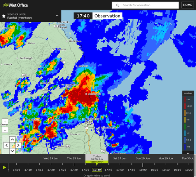
Task: Collapse the mm/hour legend chevron
Action: [188, 153]
